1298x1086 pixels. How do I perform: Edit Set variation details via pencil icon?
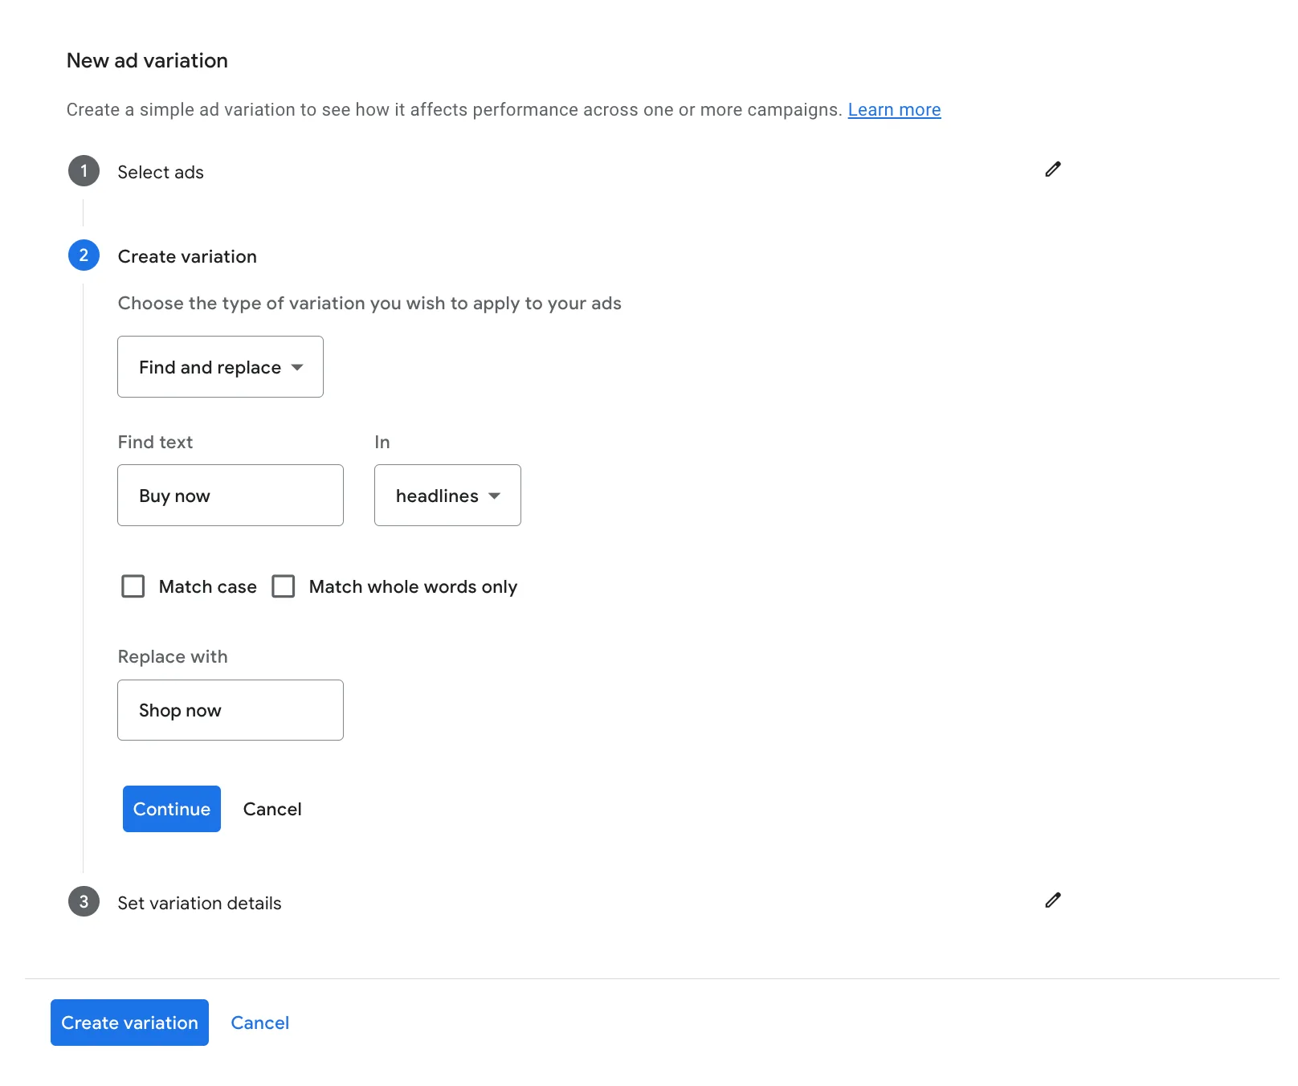1052,900
